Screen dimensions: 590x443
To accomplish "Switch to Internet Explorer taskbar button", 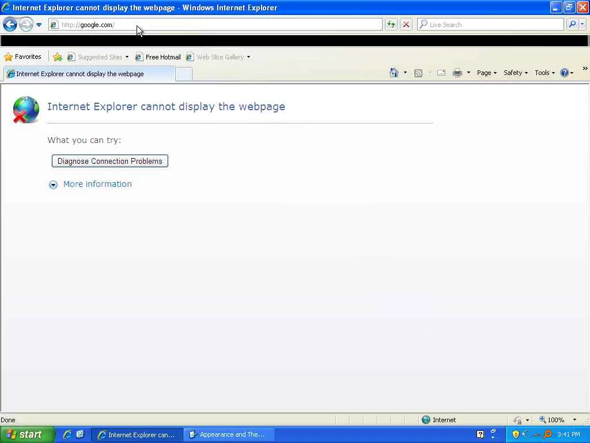I will click(x=137, y=435).
